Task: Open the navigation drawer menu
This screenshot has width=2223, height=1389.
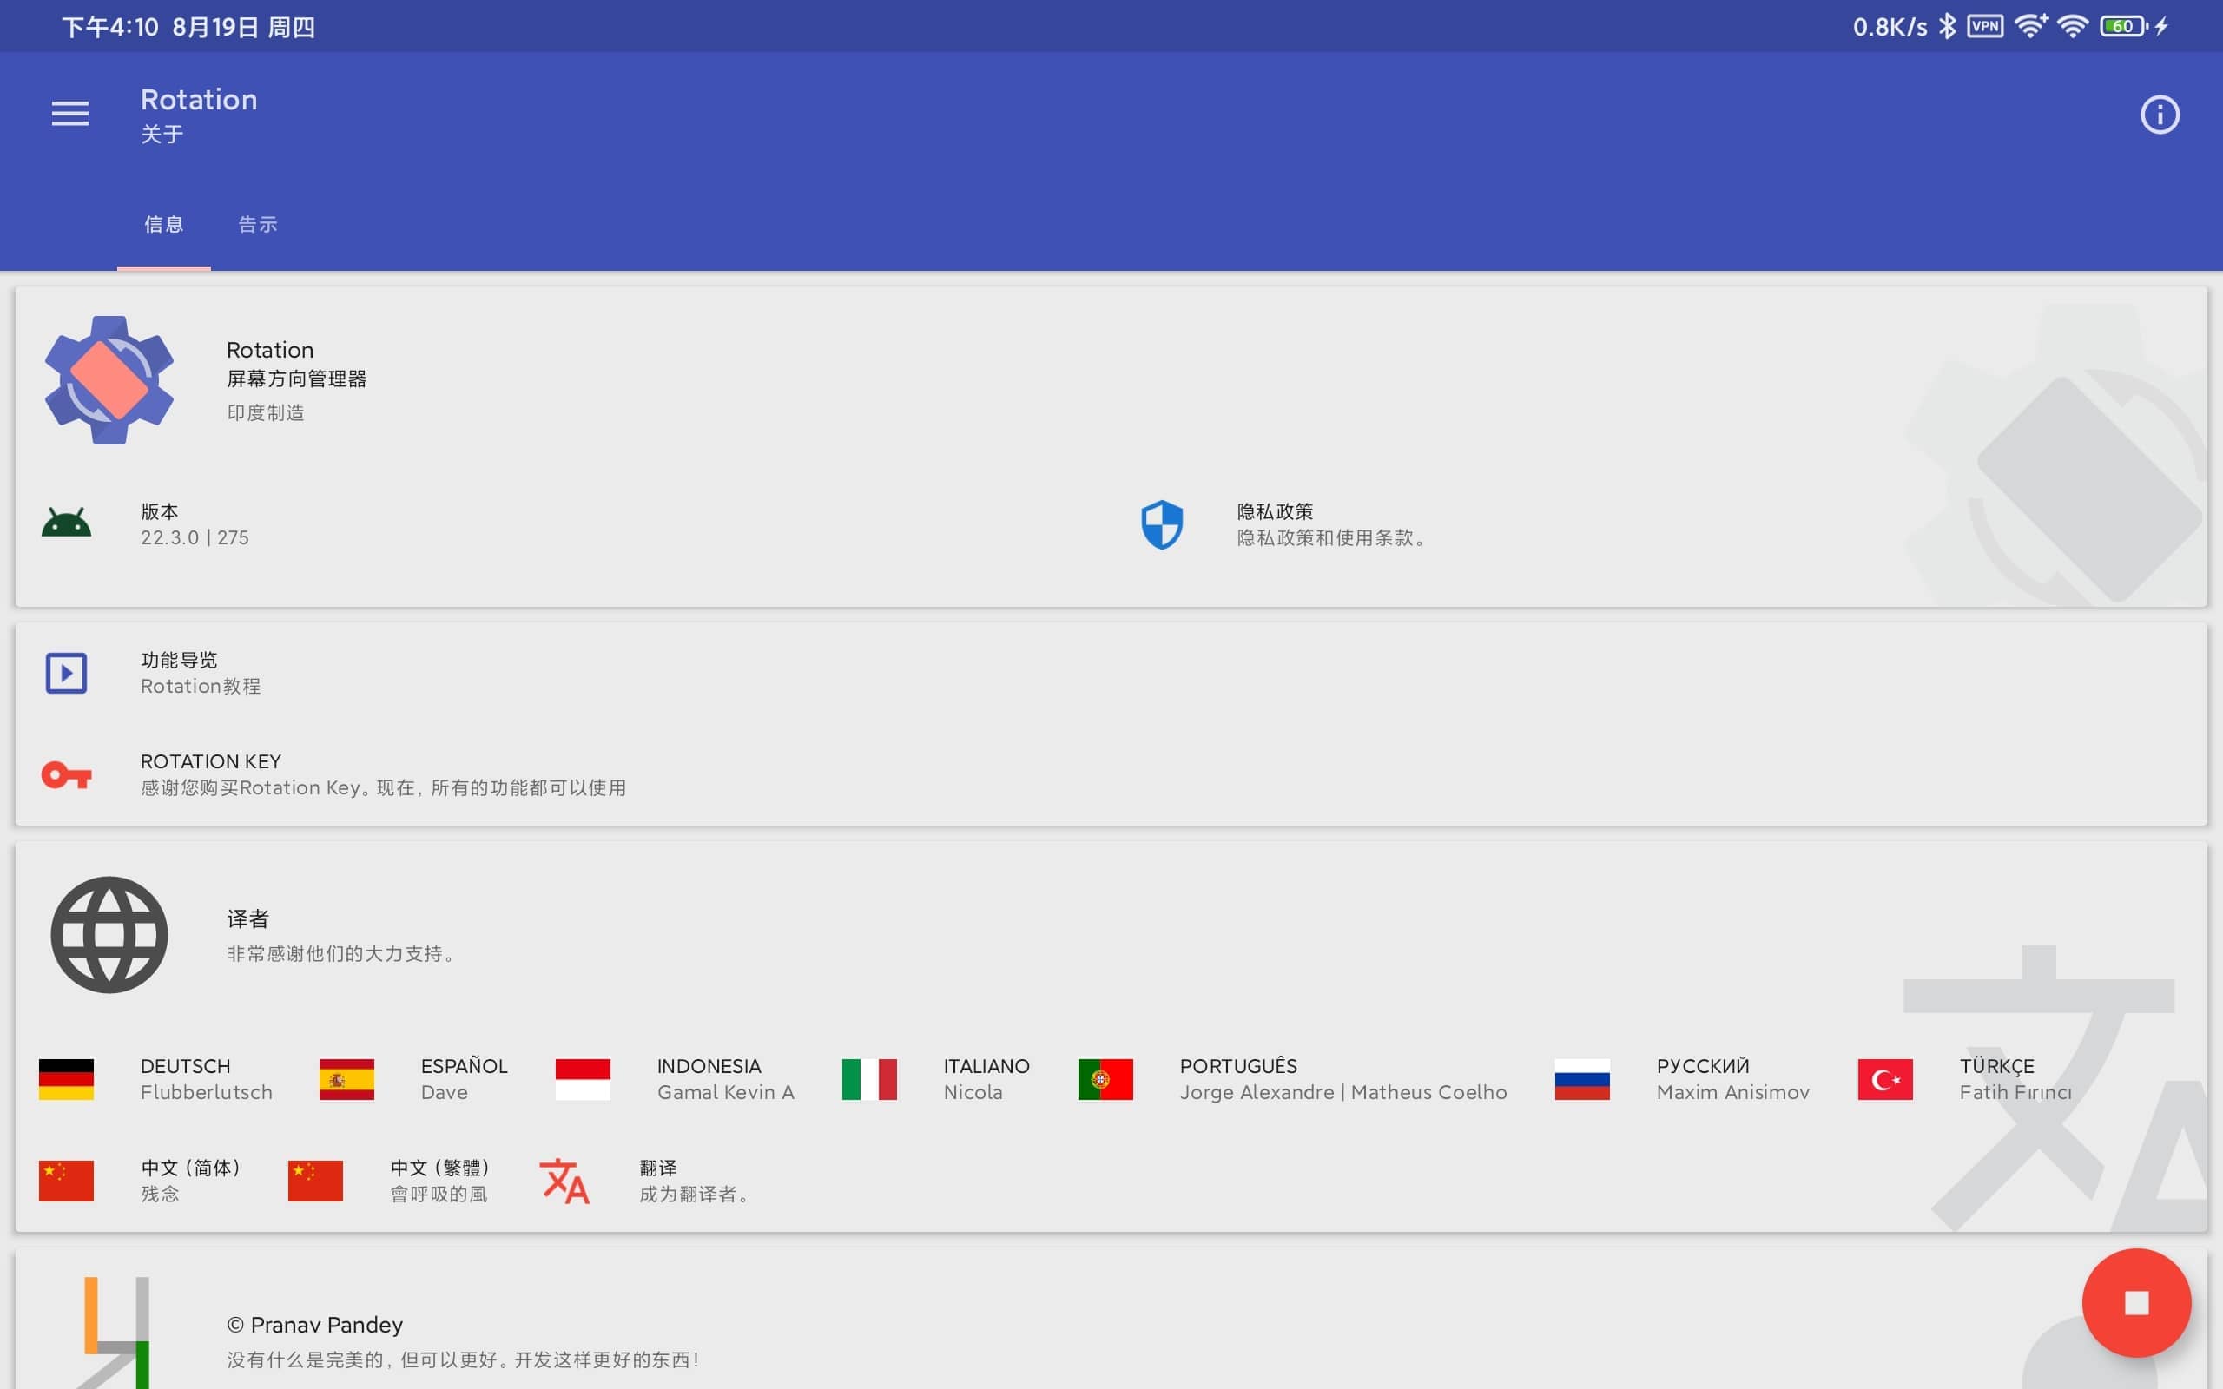Action: (69, 113)
